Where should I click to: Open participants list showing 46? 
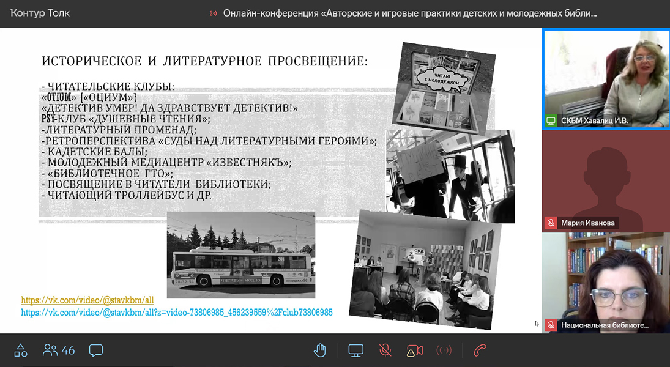coord(59,350)
